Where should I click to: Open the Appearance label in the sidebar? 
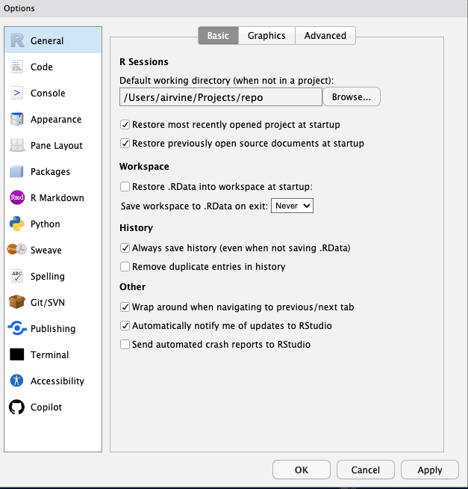click(x=56, y=120)
